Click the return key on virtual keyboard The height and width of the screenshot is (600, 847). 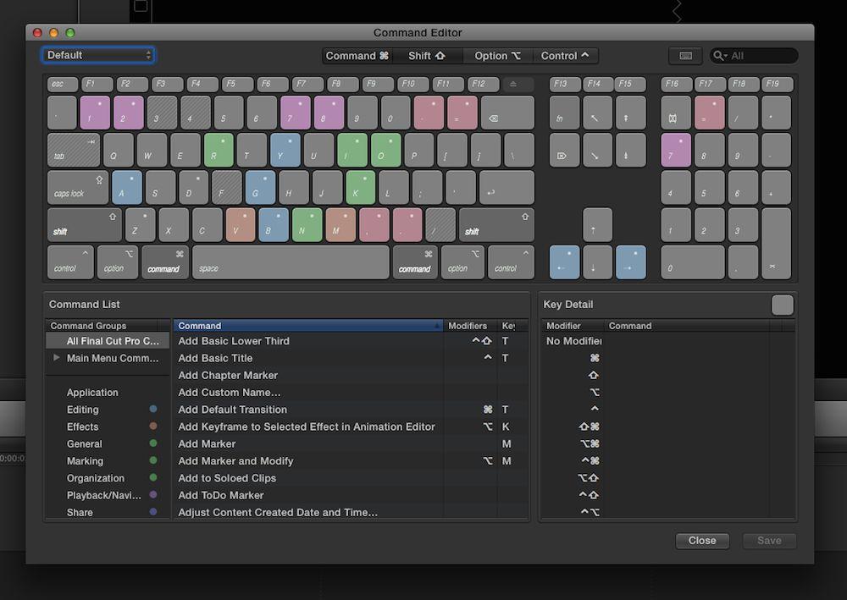(x=507, y=188)
